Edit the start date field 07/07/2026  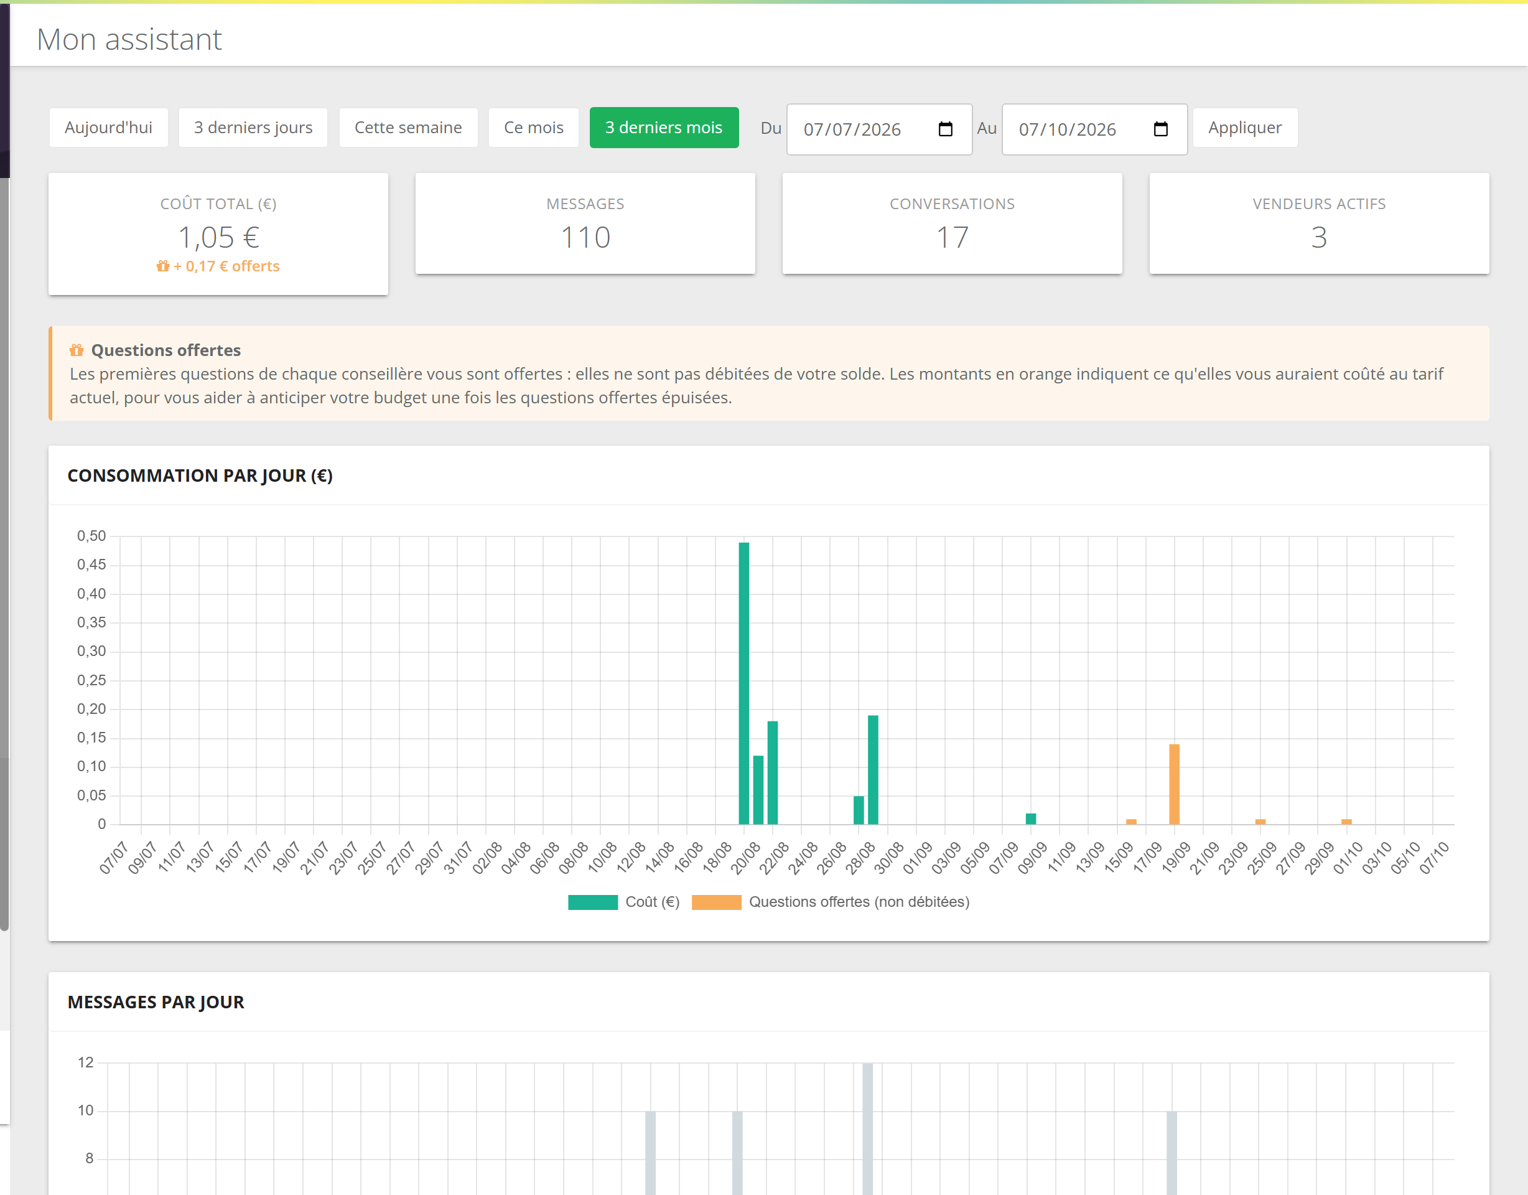click(x=880, y=129)
